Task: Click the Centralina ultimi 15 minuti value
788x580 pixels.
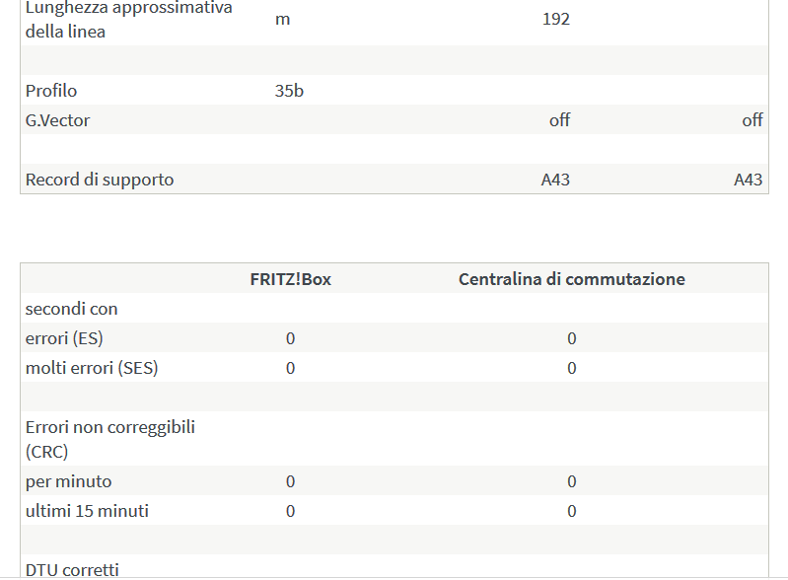Action: coord(572,511)
